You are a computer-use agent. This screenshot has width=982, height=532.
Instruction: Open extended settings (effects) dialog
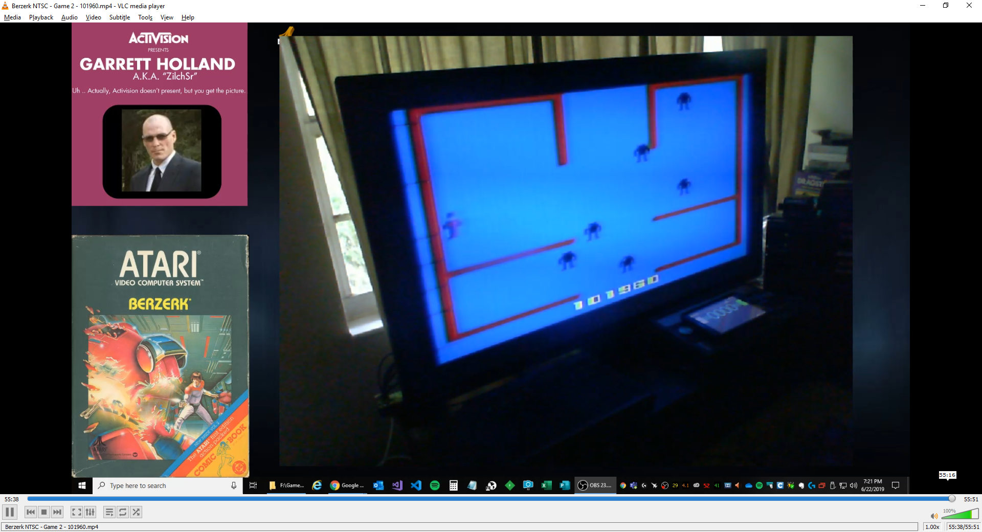point(90,512)
